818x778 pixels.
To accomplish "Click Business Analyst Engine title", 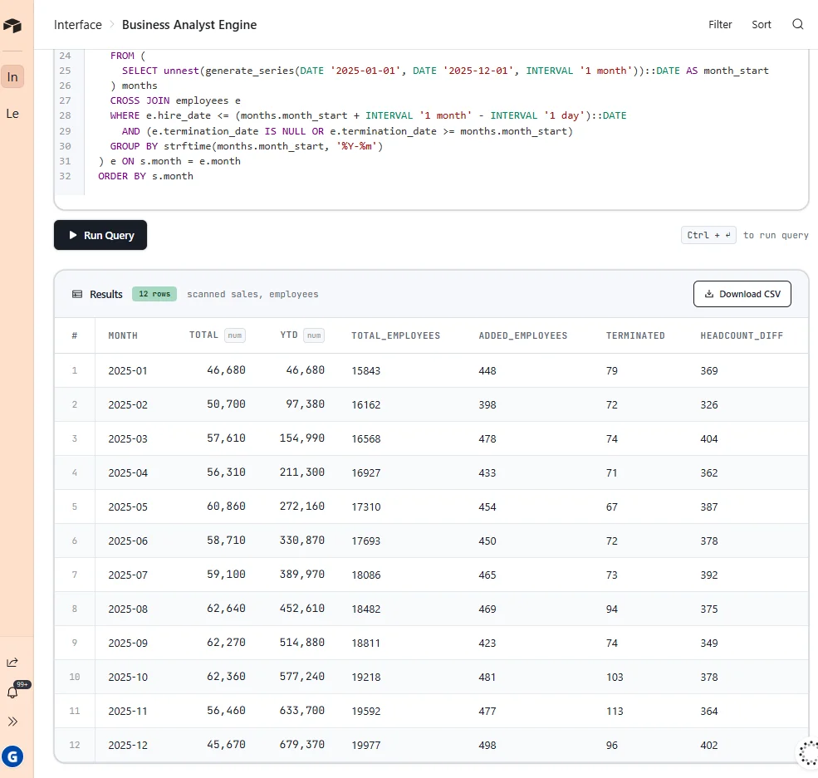I will click(x=189, y=25).
